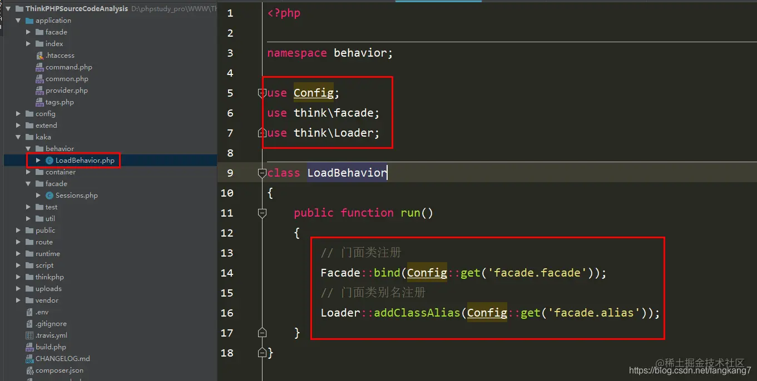Expand the config folder arrow

pos(18,114)
